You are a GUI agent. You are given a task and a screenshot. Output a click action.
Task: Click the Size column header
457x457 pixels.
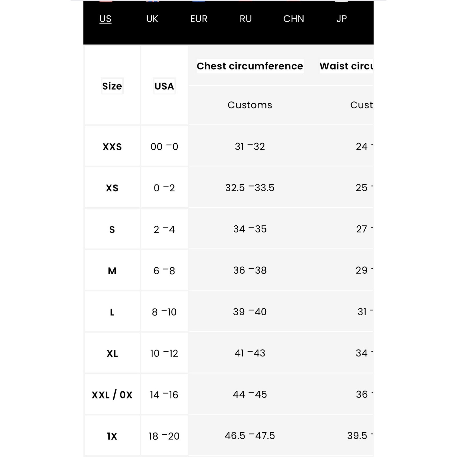[x=112, y=86]
